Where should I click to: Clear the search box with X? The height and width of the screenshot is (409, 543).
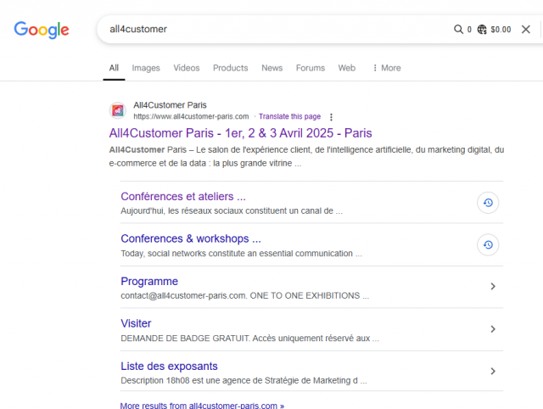(x=526, y=30)
